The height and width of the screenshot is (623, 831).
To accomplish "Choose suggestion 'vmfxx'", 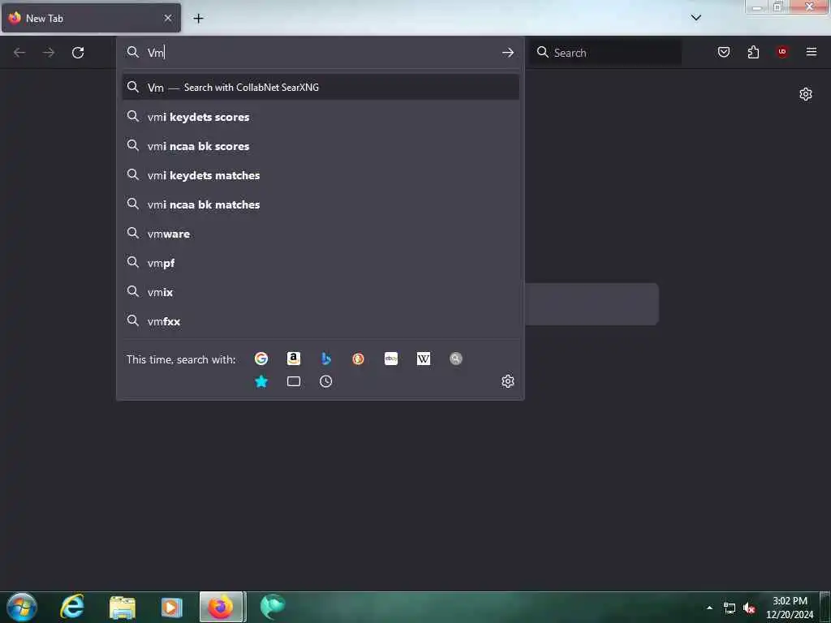I will click(321, 321).
